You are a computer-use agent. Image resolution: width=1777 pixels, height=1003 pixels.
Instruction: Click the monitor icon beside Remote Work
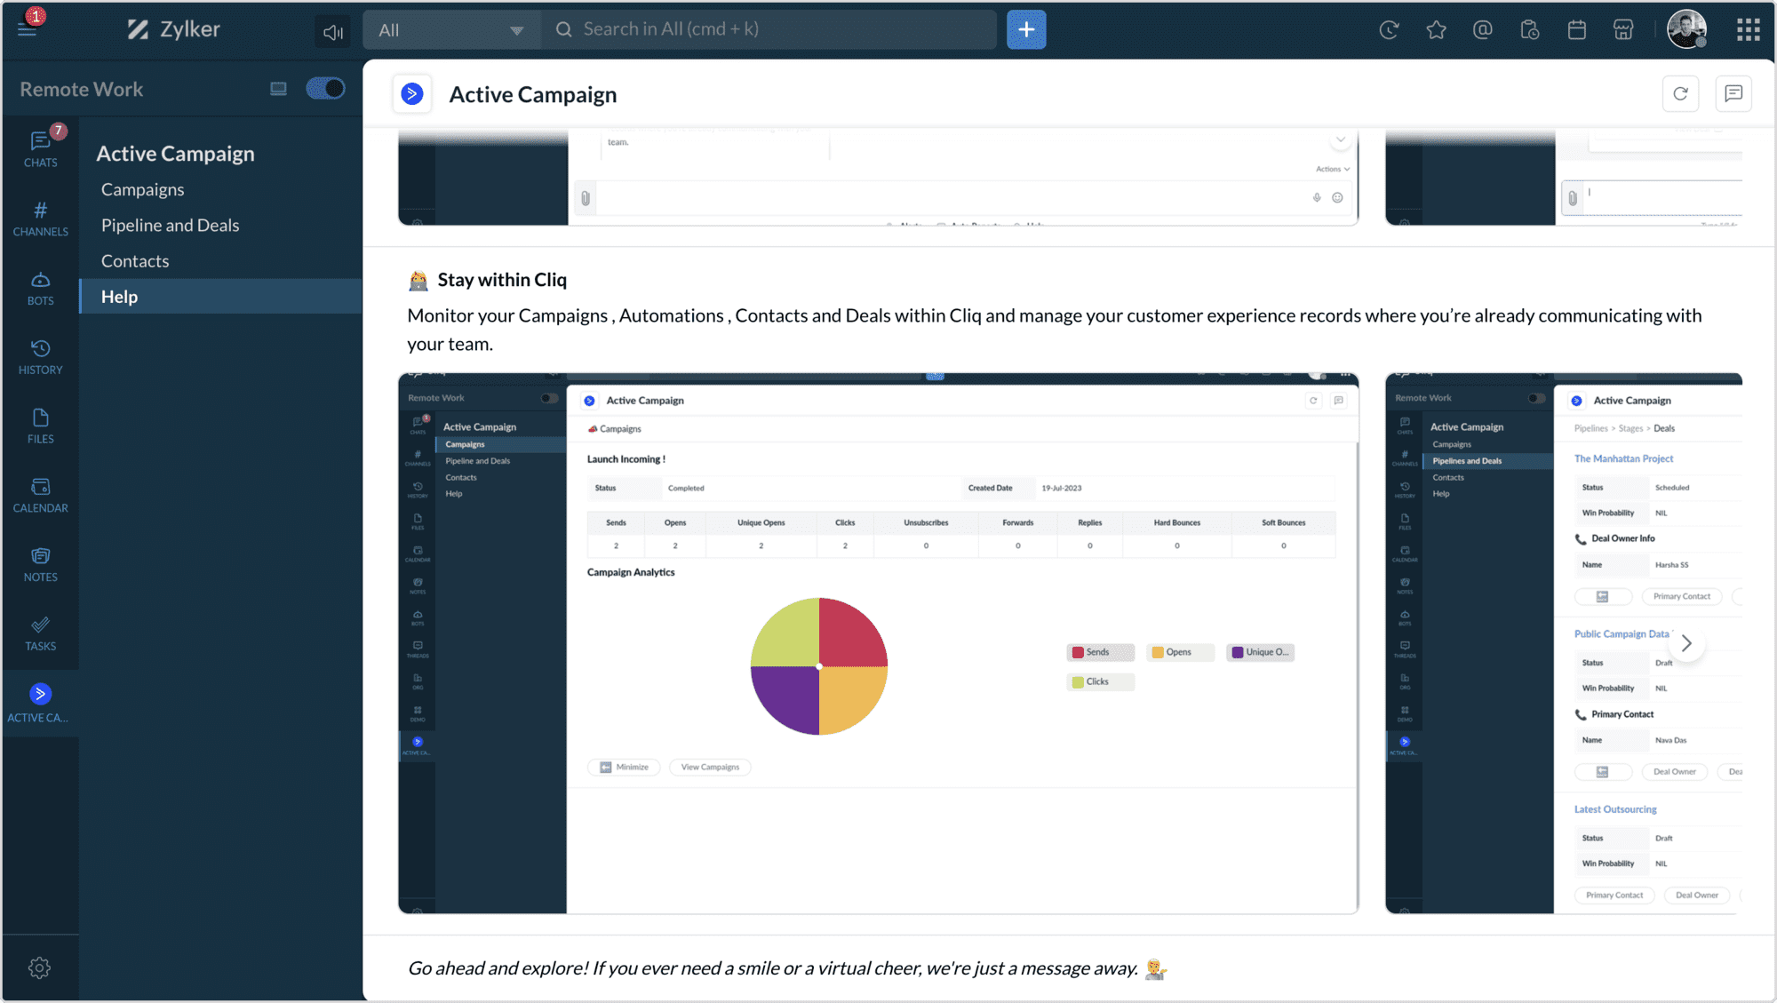(278, 89)
